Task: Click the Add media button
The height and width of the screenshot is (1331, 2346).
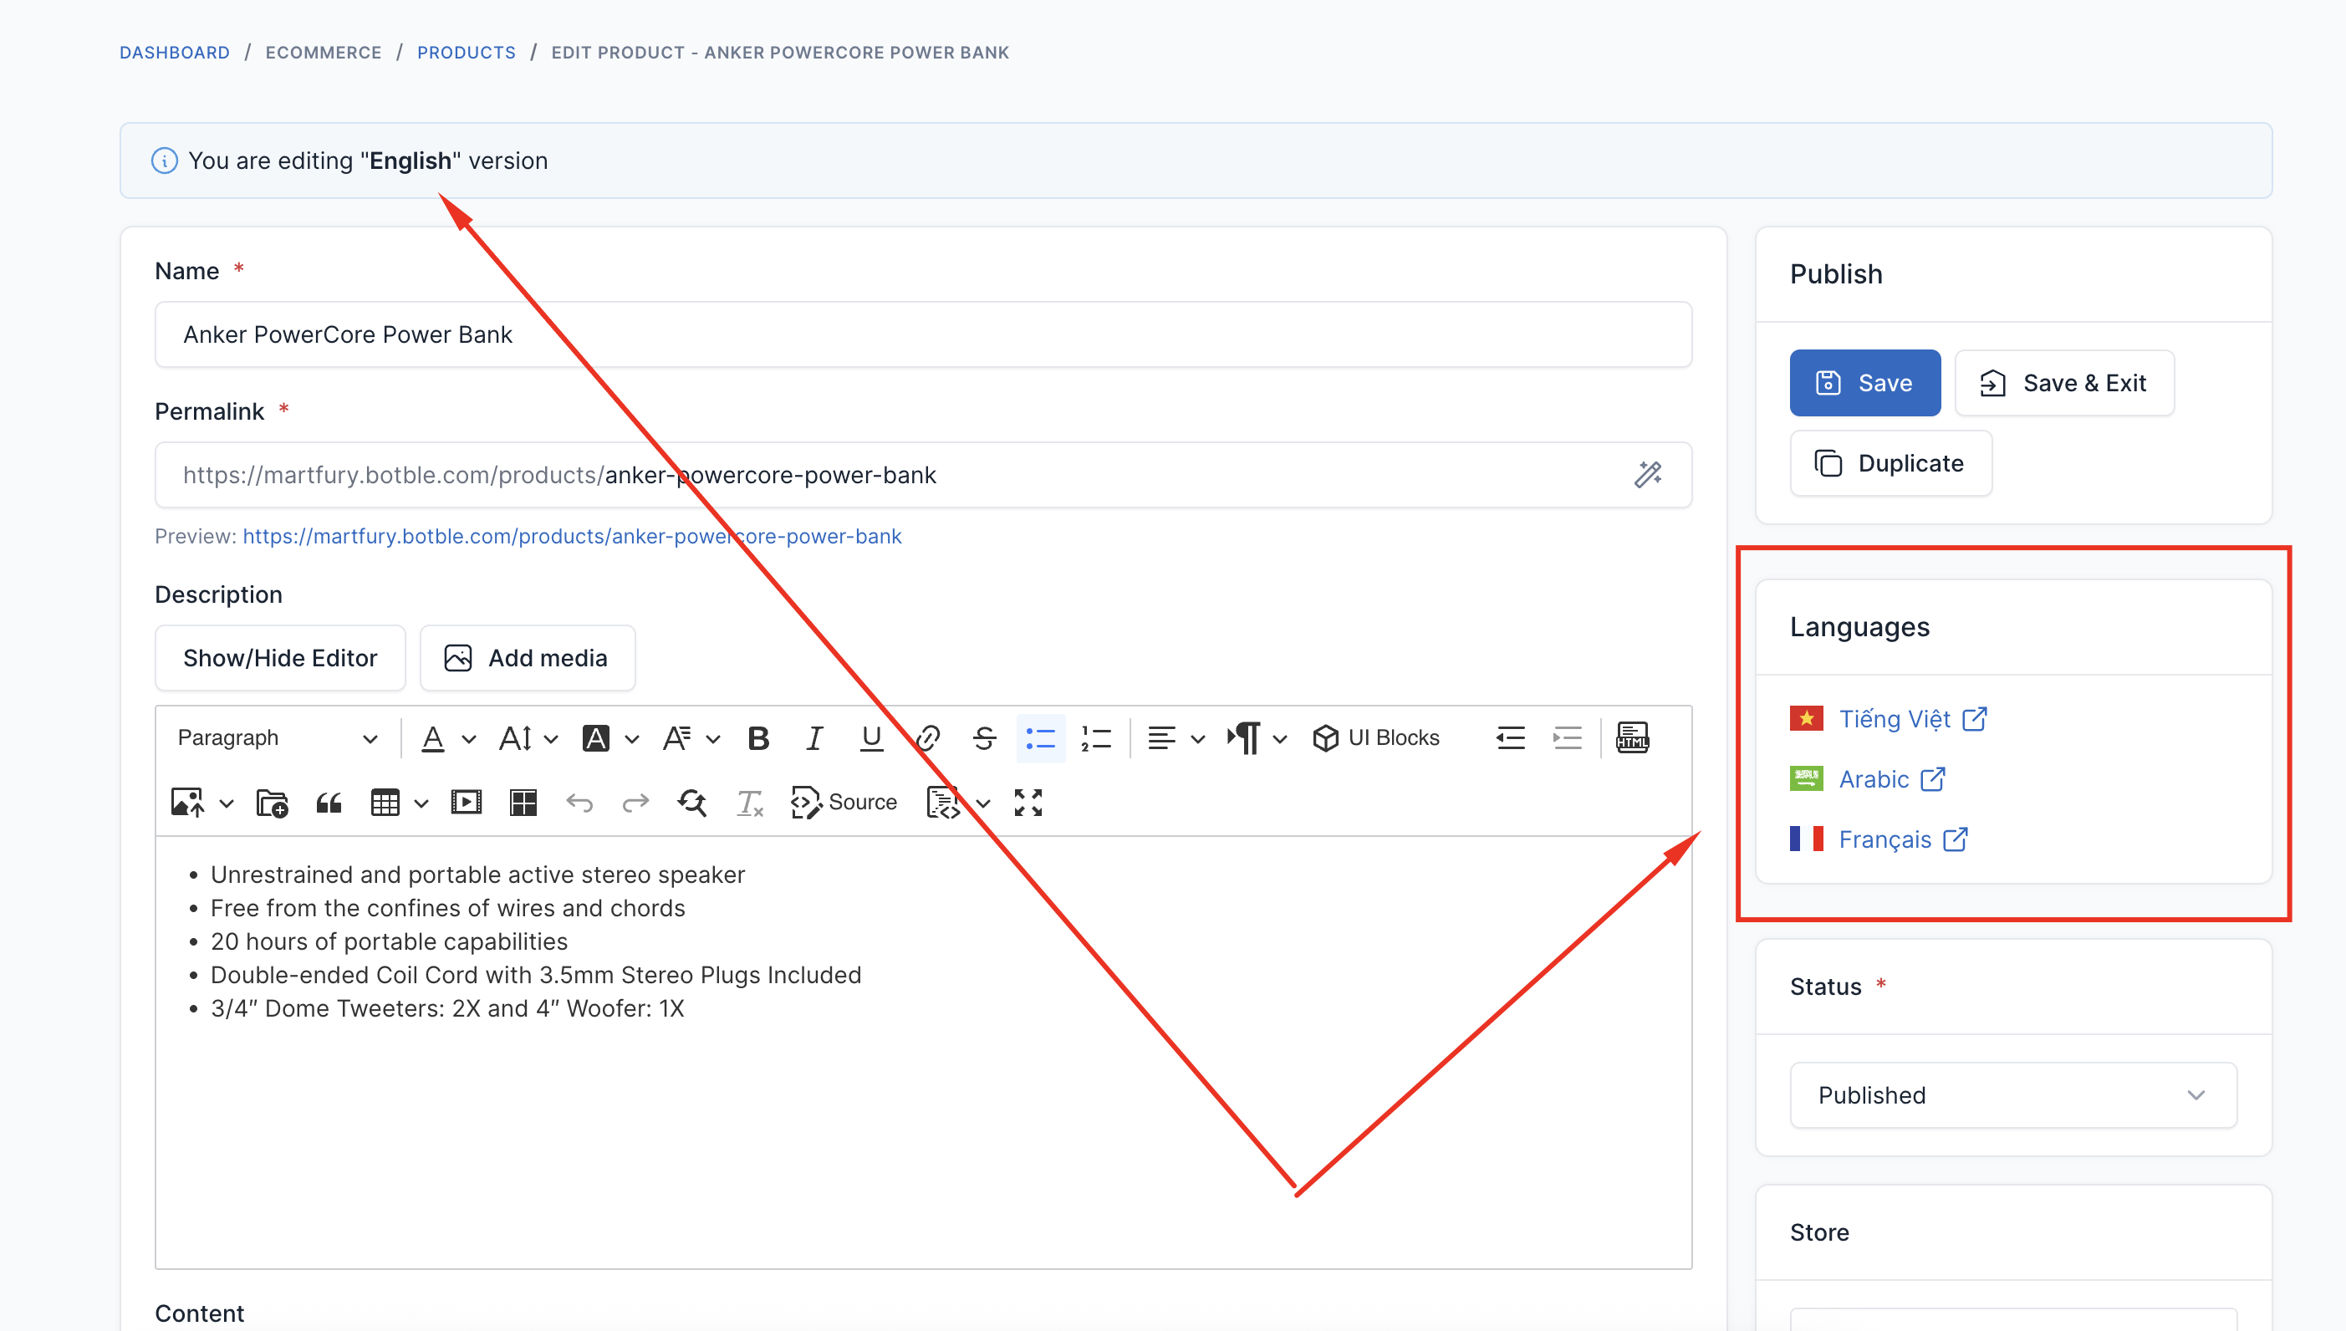Action: (x=527, y=658)
